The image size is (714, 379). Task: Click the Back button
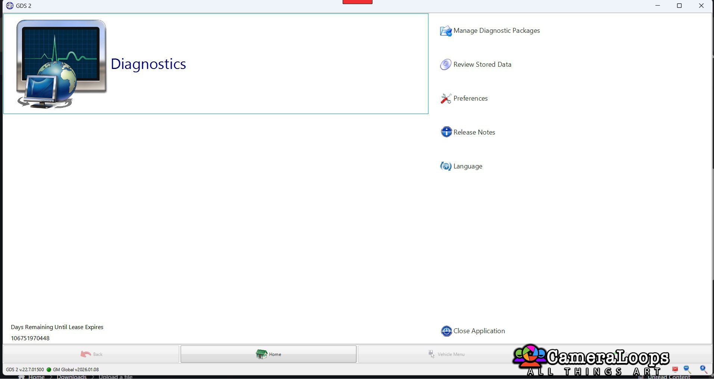pos(91,354)
